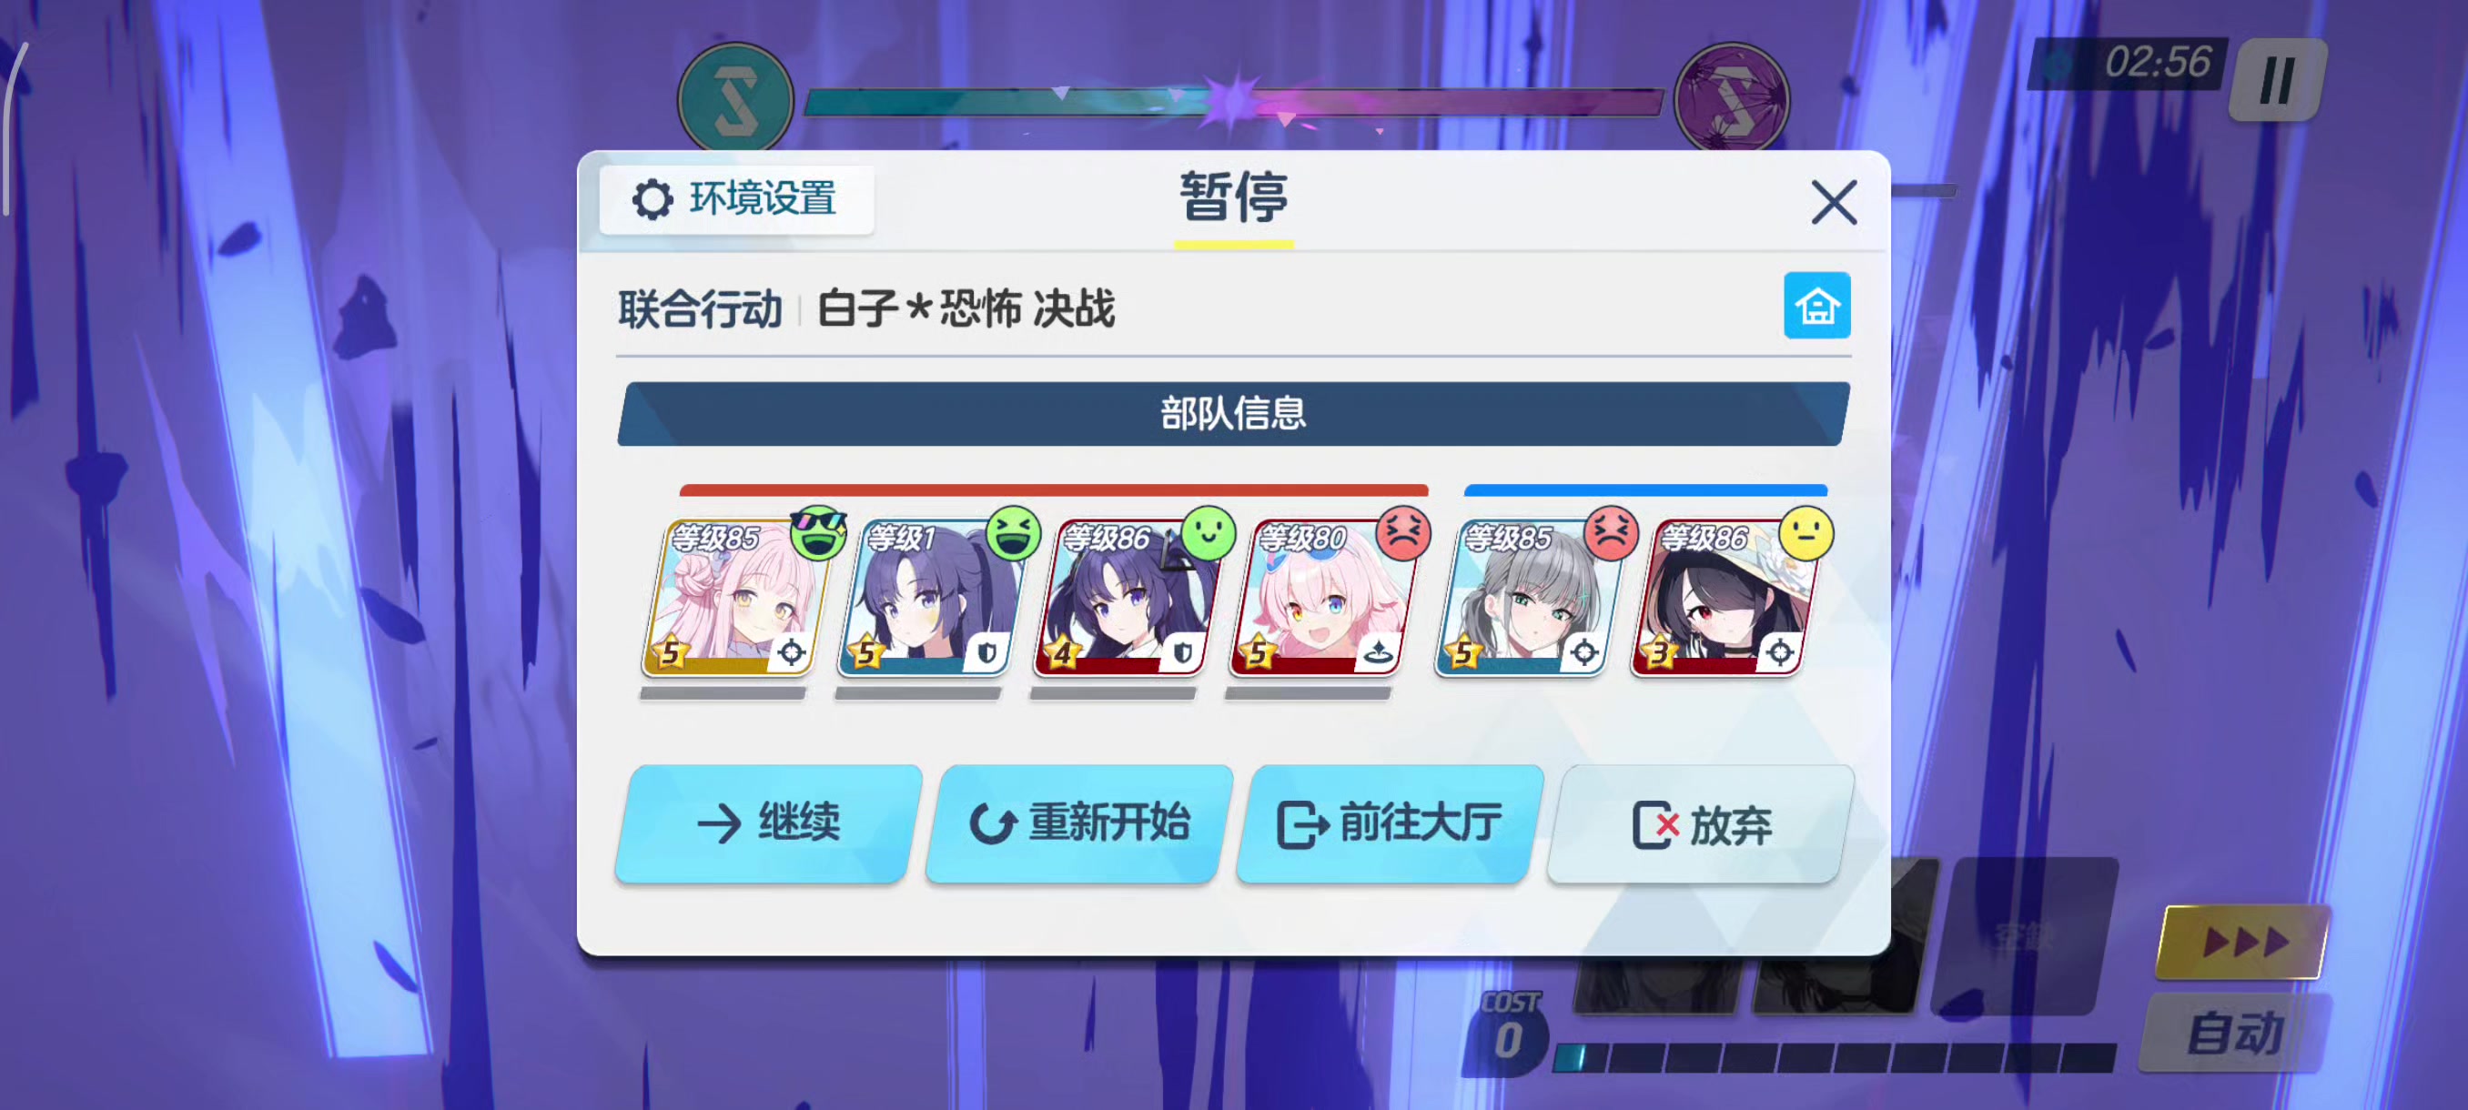The width and height of the screenshot is (2468, 1110).
Task: Click the 部队信息 header bar
Action: click(x=1233, y=414)
